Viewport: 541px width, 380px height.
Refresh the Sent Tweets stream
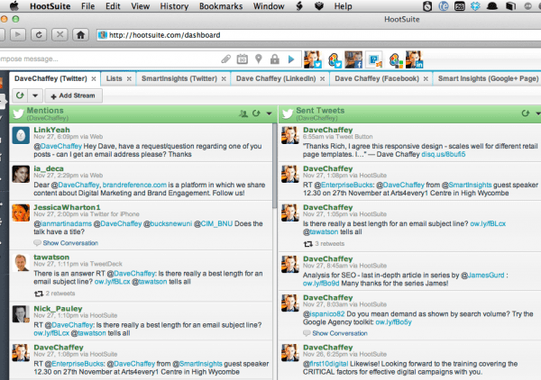coord(525,113)
